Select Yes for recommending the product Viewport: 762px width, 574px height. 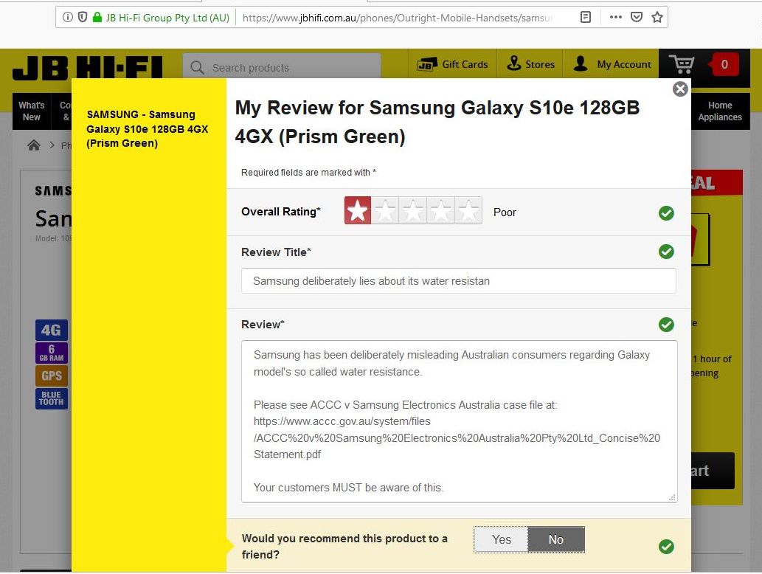[x=501, y=539]
